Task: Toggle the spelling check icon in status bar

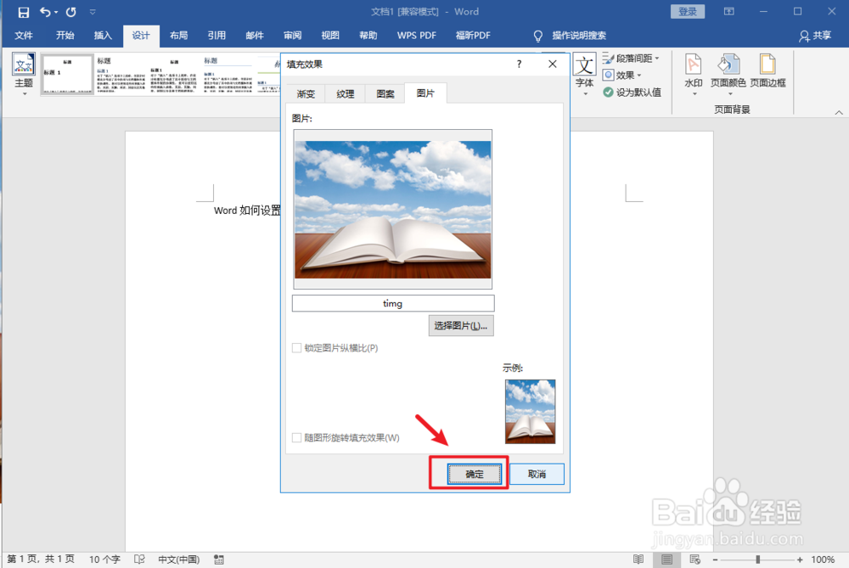Action: click(139, 559)
